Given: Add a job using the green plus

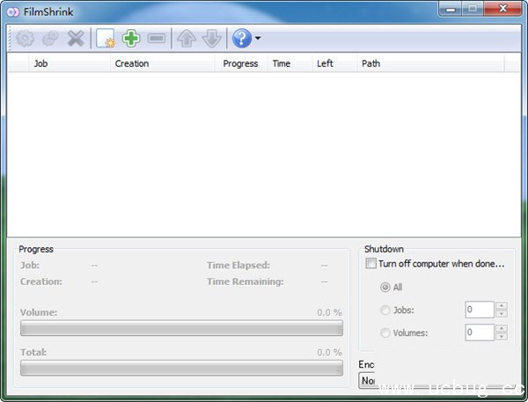Looking at the screenshot, I should tap(131, 39).
